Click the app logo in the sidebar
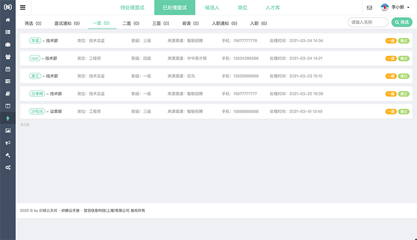Image resolution: width=417 pixels, height=240 pixels. pyautogui.click(x=8, y=7)
